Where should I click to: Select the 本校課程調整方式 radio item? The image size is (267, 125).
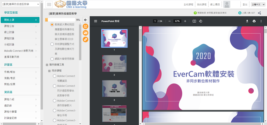[x=52, y=44]
